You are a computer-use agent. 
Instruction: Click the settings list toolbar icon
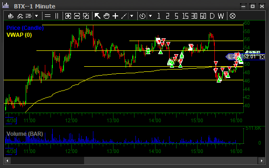28,16
